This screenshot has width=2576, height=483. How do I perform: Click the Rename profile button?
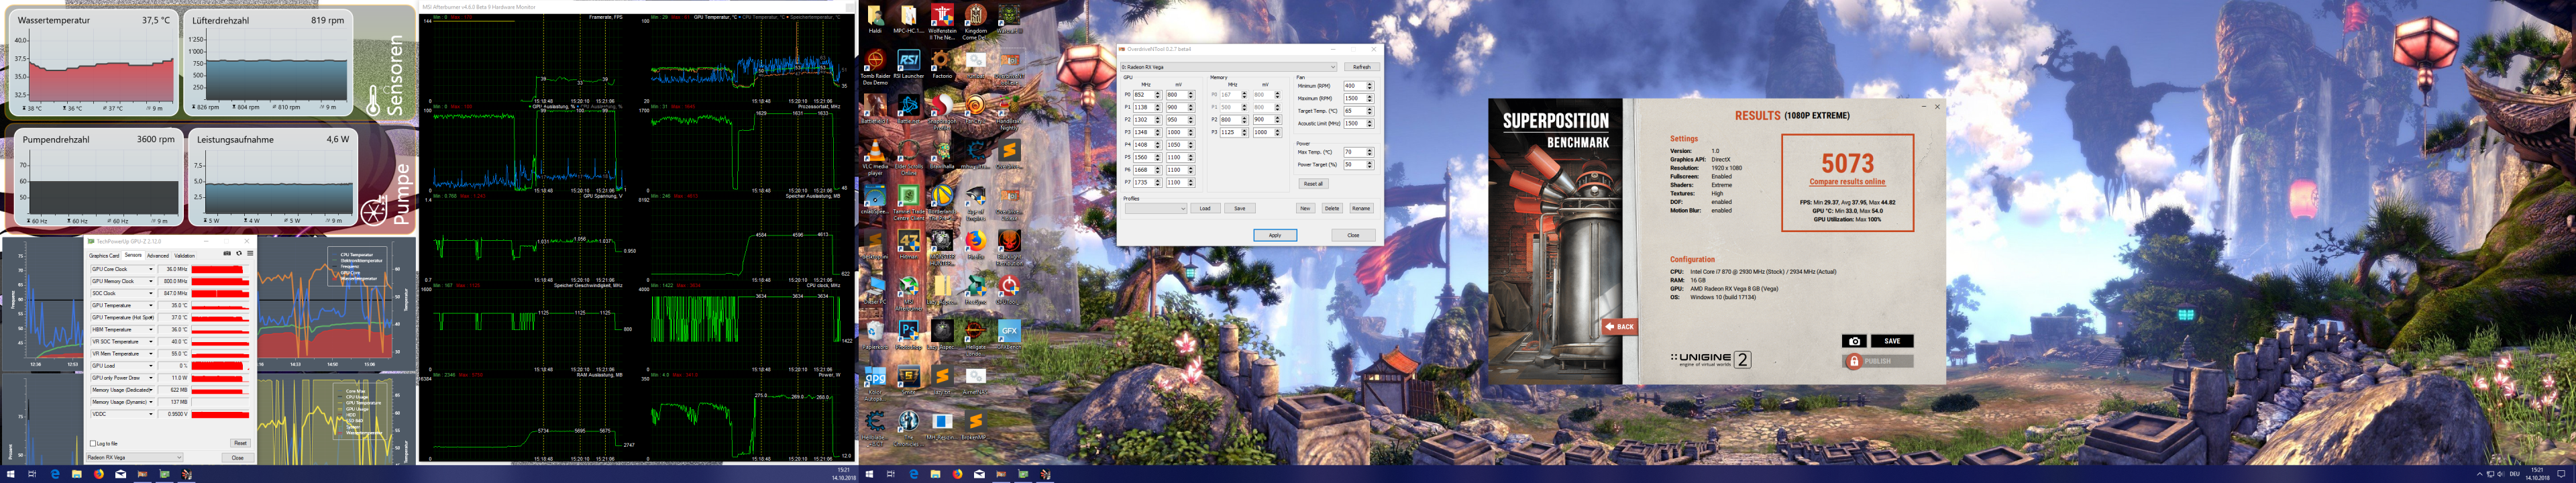(x=1361, y=209)
